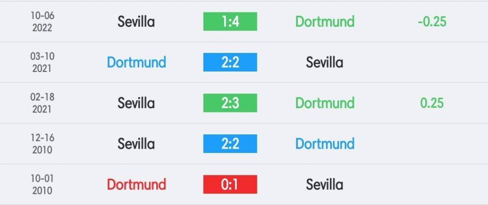Open Sevilla home team in 10-06 2022 match

136,21
